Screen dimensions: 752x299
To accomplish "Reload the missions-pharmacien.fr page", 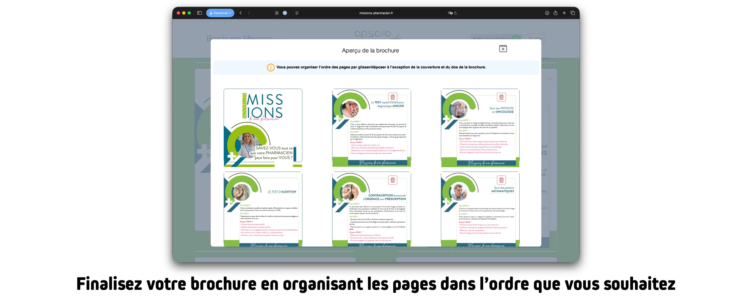I will [456, 13].
